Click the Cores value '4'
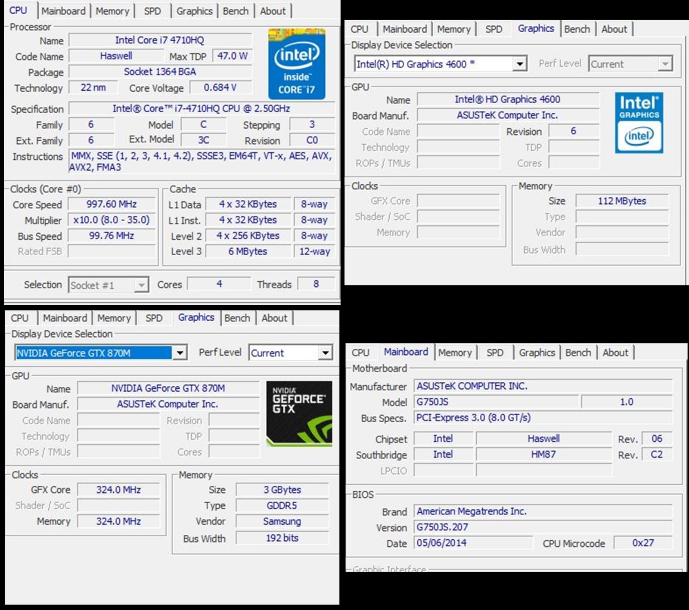 pyautogui.click(x=219, y=284)
